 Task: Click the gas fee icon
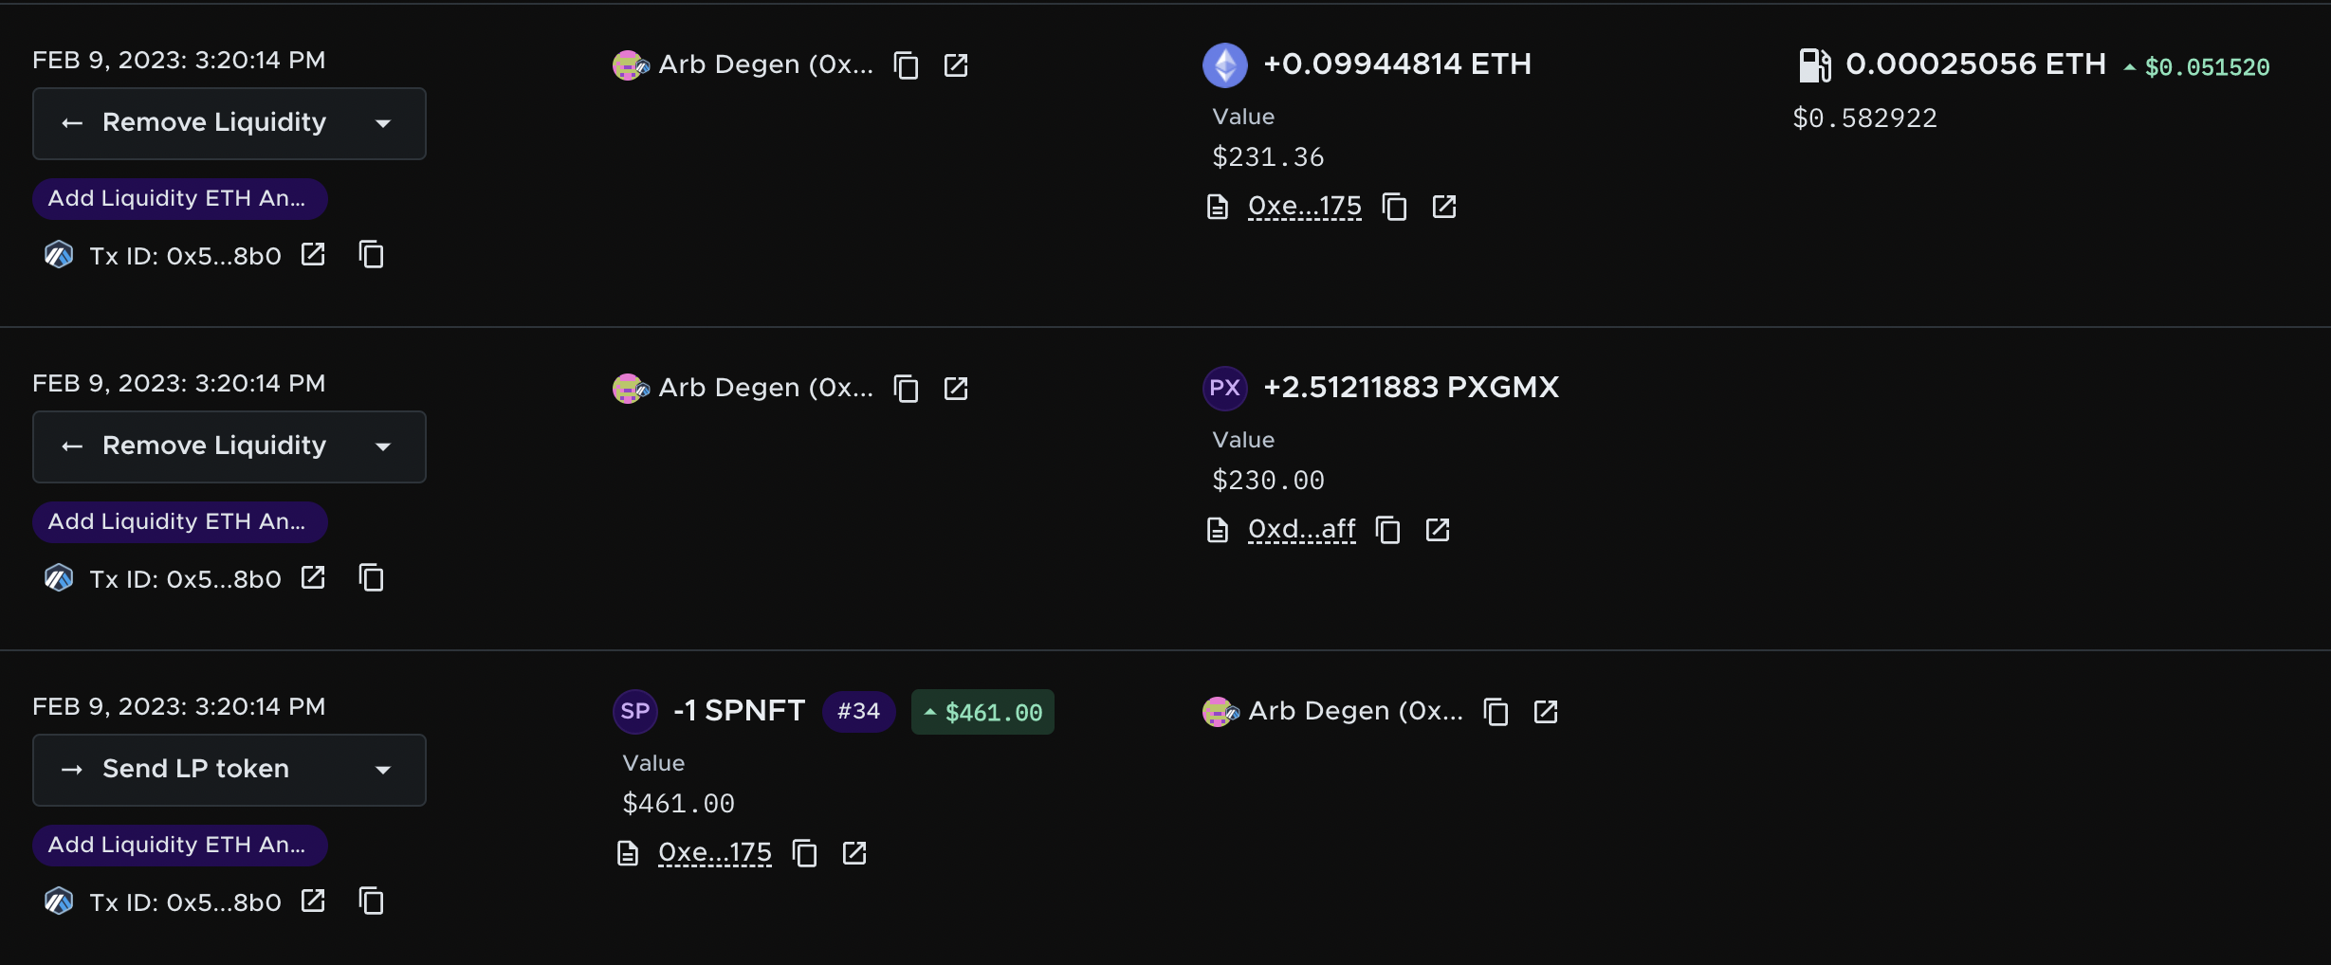[x=1814, y=64]
